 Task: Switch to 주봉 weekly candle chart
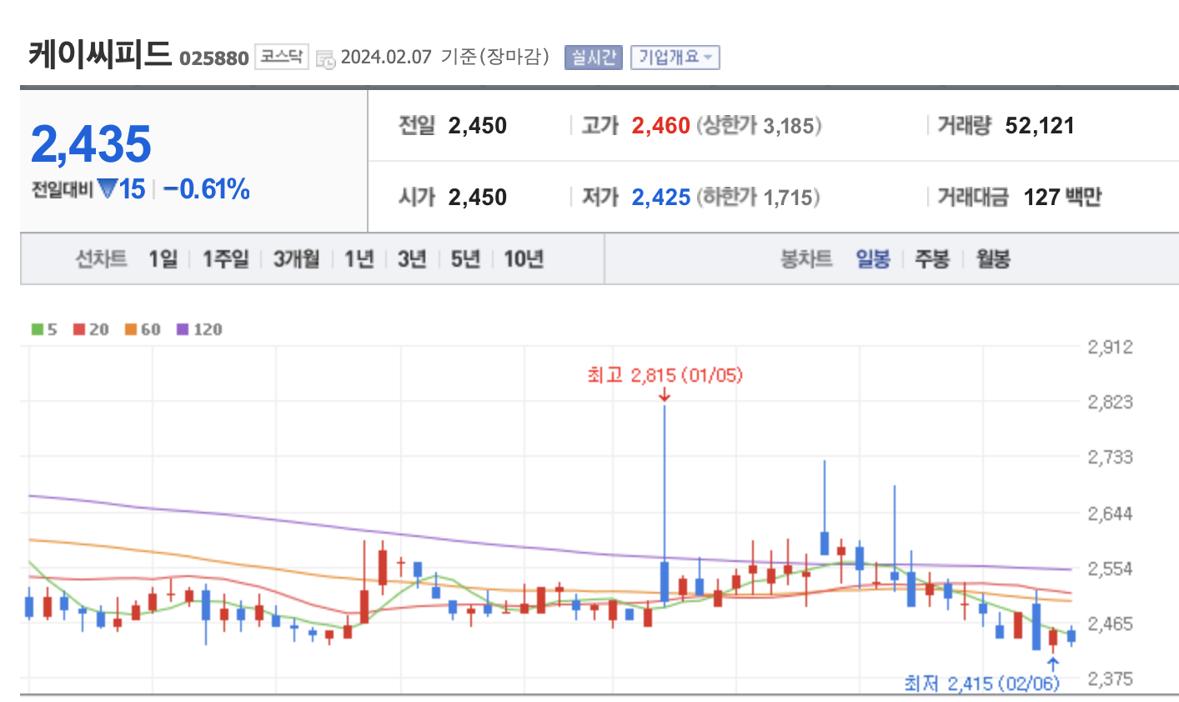932,259
